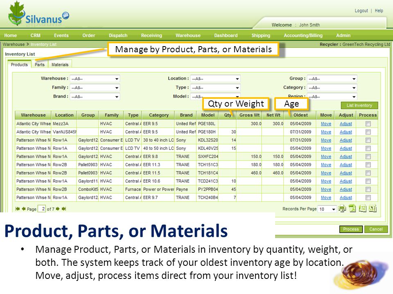Click the Cancel button

pyautogui.click(x=376, y=229)
